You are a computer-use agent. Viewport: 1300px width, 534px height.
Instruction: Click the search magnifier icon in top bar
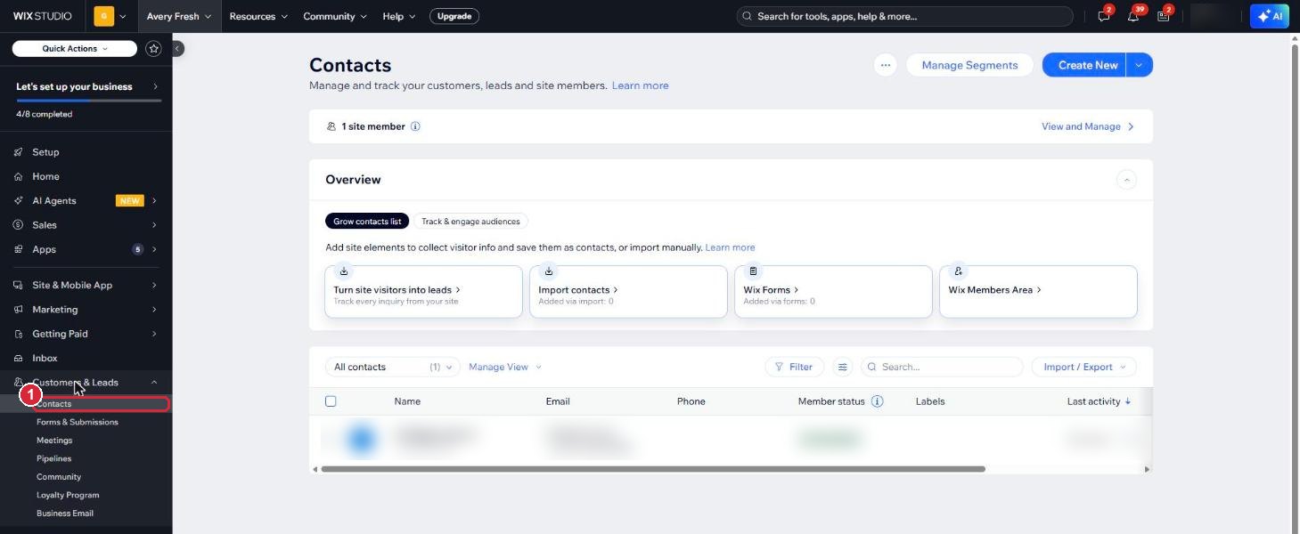[748, 16]
